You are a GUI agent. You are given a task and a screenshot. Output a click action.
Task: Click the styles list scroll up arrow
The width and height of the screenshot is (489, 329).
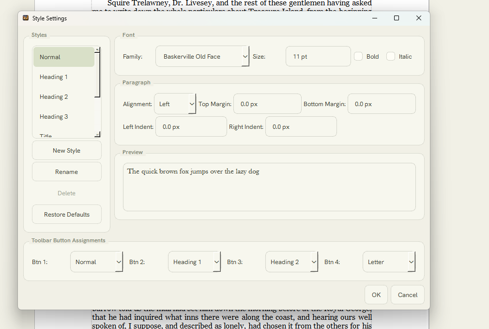click(x=97, y=50)
